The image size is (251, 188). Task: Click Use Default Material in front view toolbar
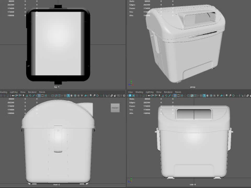pos(72,96)
